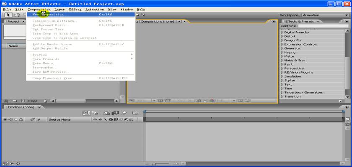Open the Effect menu
Screen dimensions: 352x167
(75, 10)
